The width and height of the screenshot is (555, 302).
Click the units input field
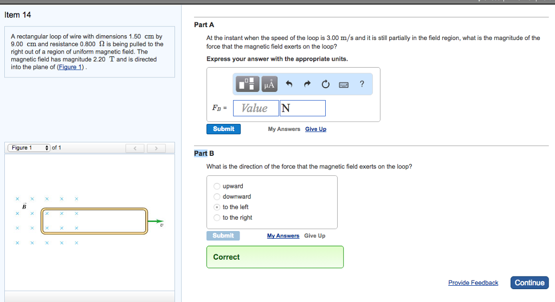302,108
